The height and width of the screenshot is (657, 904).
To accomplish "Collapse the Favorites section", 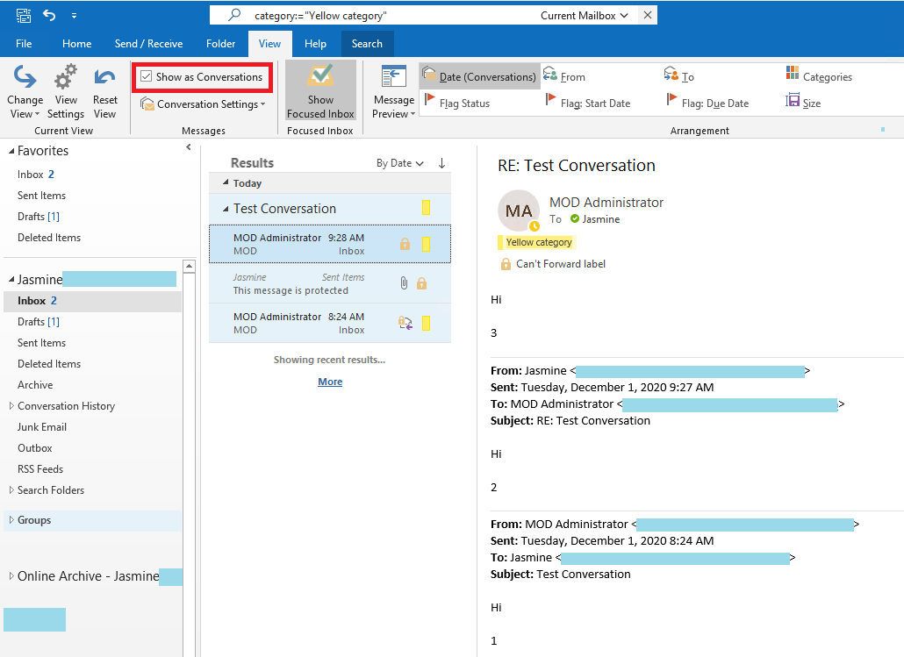I will point(11,151).
